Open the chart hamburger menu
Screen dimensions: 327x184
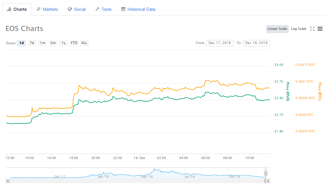point(320,29)
